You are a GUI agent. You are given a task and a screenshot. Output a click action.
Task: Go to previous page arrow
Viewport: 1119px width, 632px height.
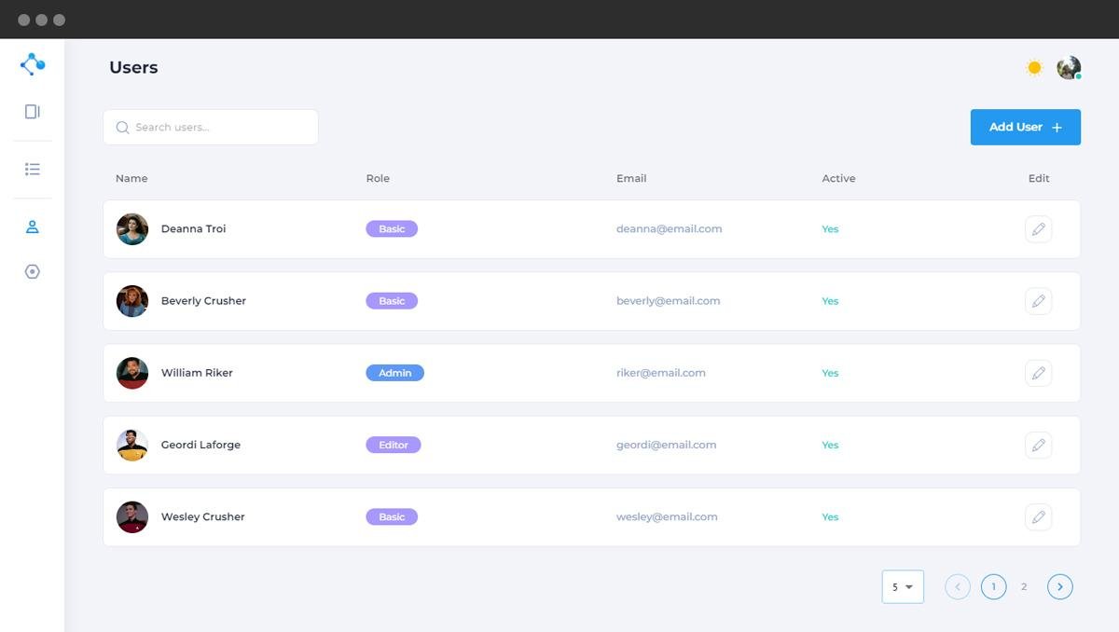[958, 586]
